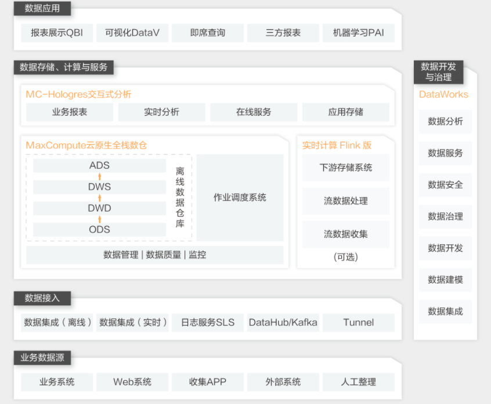Select the ODS layer box
The width and height of the screenshot is (491, 404).
pos(100,229)
